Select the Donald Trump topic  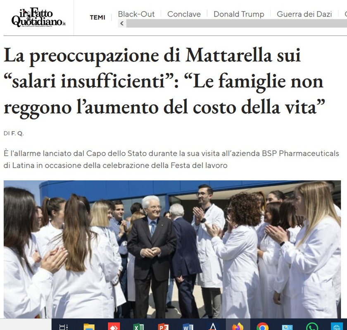(239, 14)
